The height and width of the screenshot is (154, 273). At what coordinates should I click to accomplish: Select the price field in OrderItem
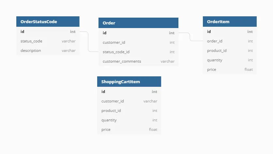tap(230, 69)
